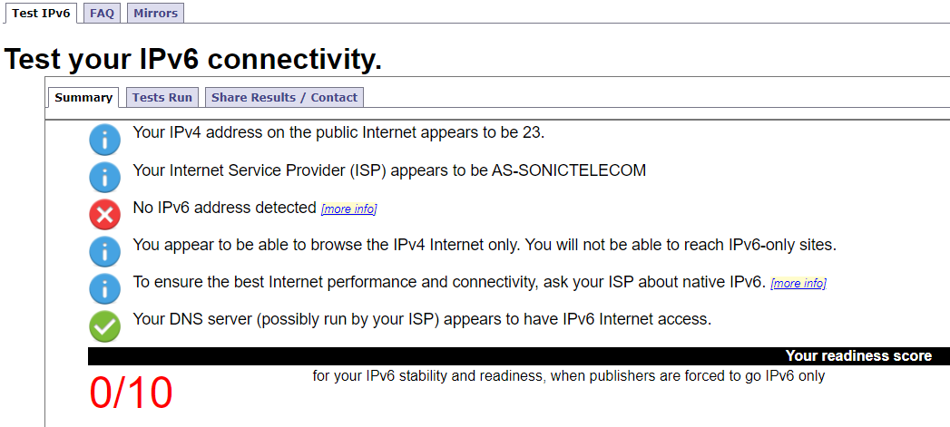The height and width of the screenshot is (427, 950).
Task: Open more info link about native IPv6
Action: (798, 284)
